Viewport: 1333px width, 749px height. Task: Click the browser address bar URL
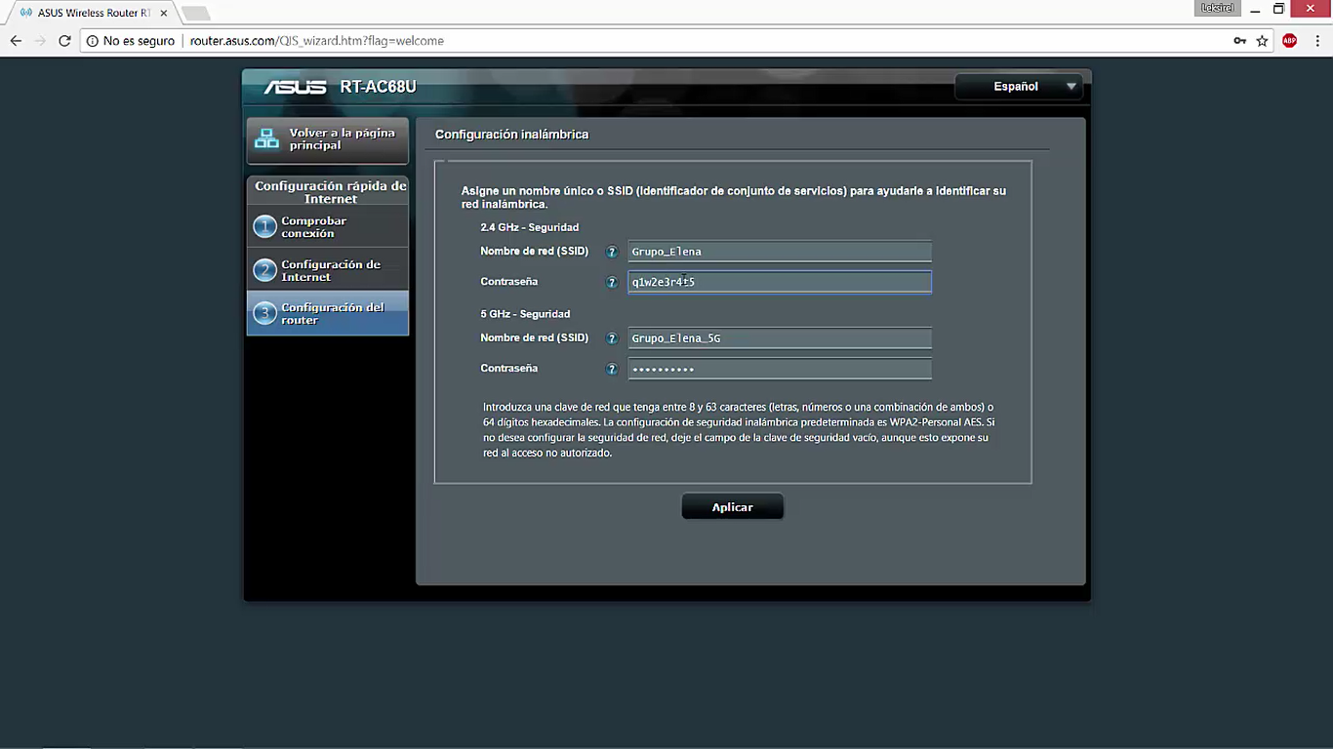click(x=317, y=41)
